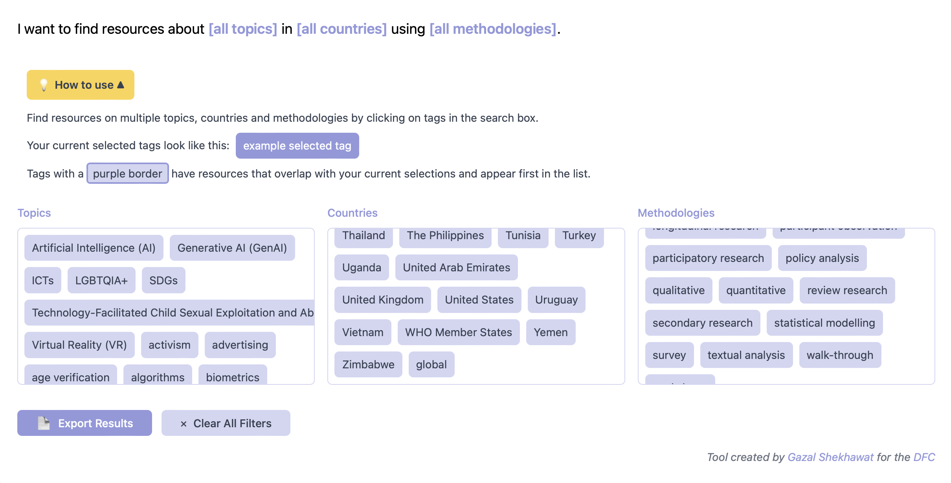This screenshot has width=951, height=483.
Task: Toggle the Artificial Intelligence (AI) topic tag
Action: tap(94, 248)
